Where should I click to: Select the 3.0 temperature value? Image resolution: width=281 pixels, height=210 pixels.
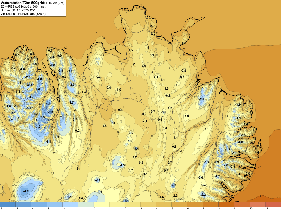pyautogui.click(x=259, y=146)
